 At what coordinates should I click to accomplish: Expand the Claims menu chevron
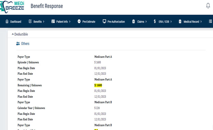click(x=146, y=21)
